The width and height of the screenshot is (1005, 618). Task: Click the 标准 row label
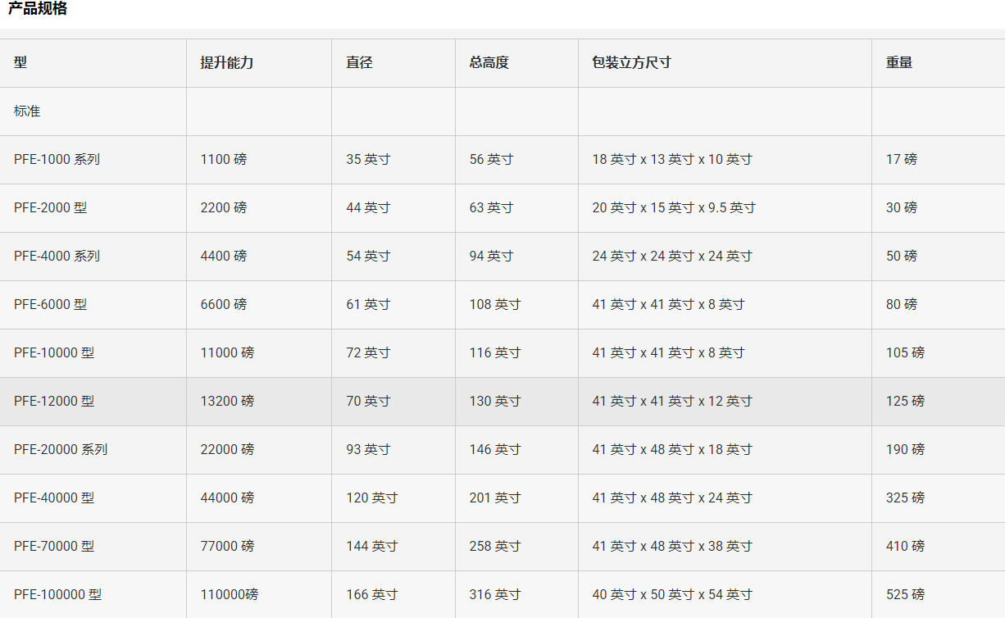(27, 111)
